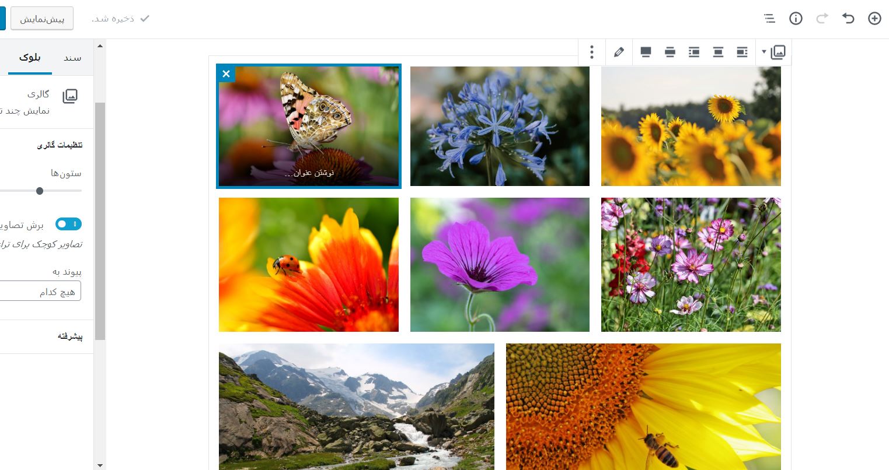Click the sidebar vertical scrollbar thumb
The image size is (889, 470).
pyautogui.click(x=100, y=221)
